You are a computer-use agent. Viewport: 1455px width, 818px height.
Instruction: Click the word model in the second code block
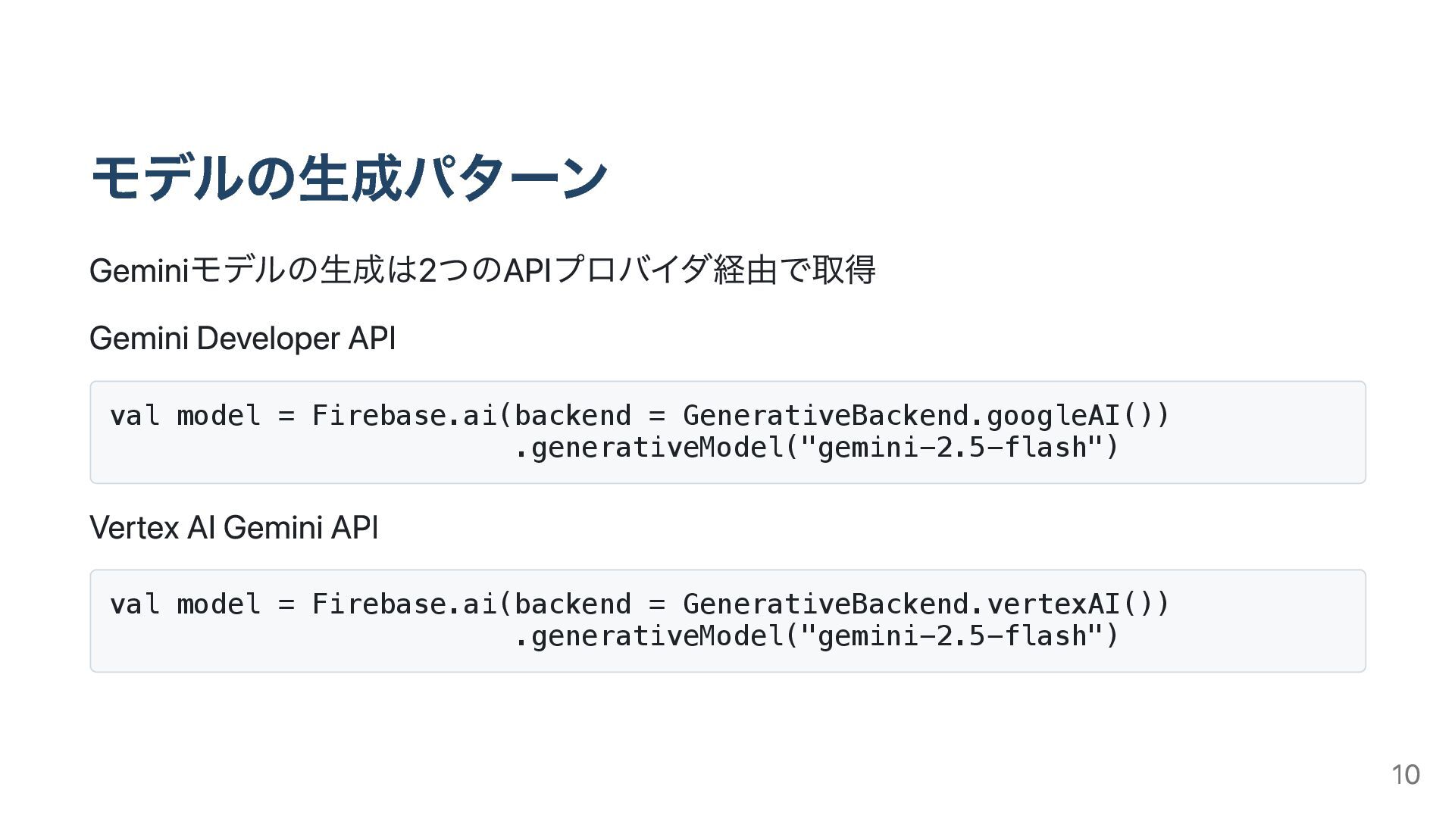[218, 604]
